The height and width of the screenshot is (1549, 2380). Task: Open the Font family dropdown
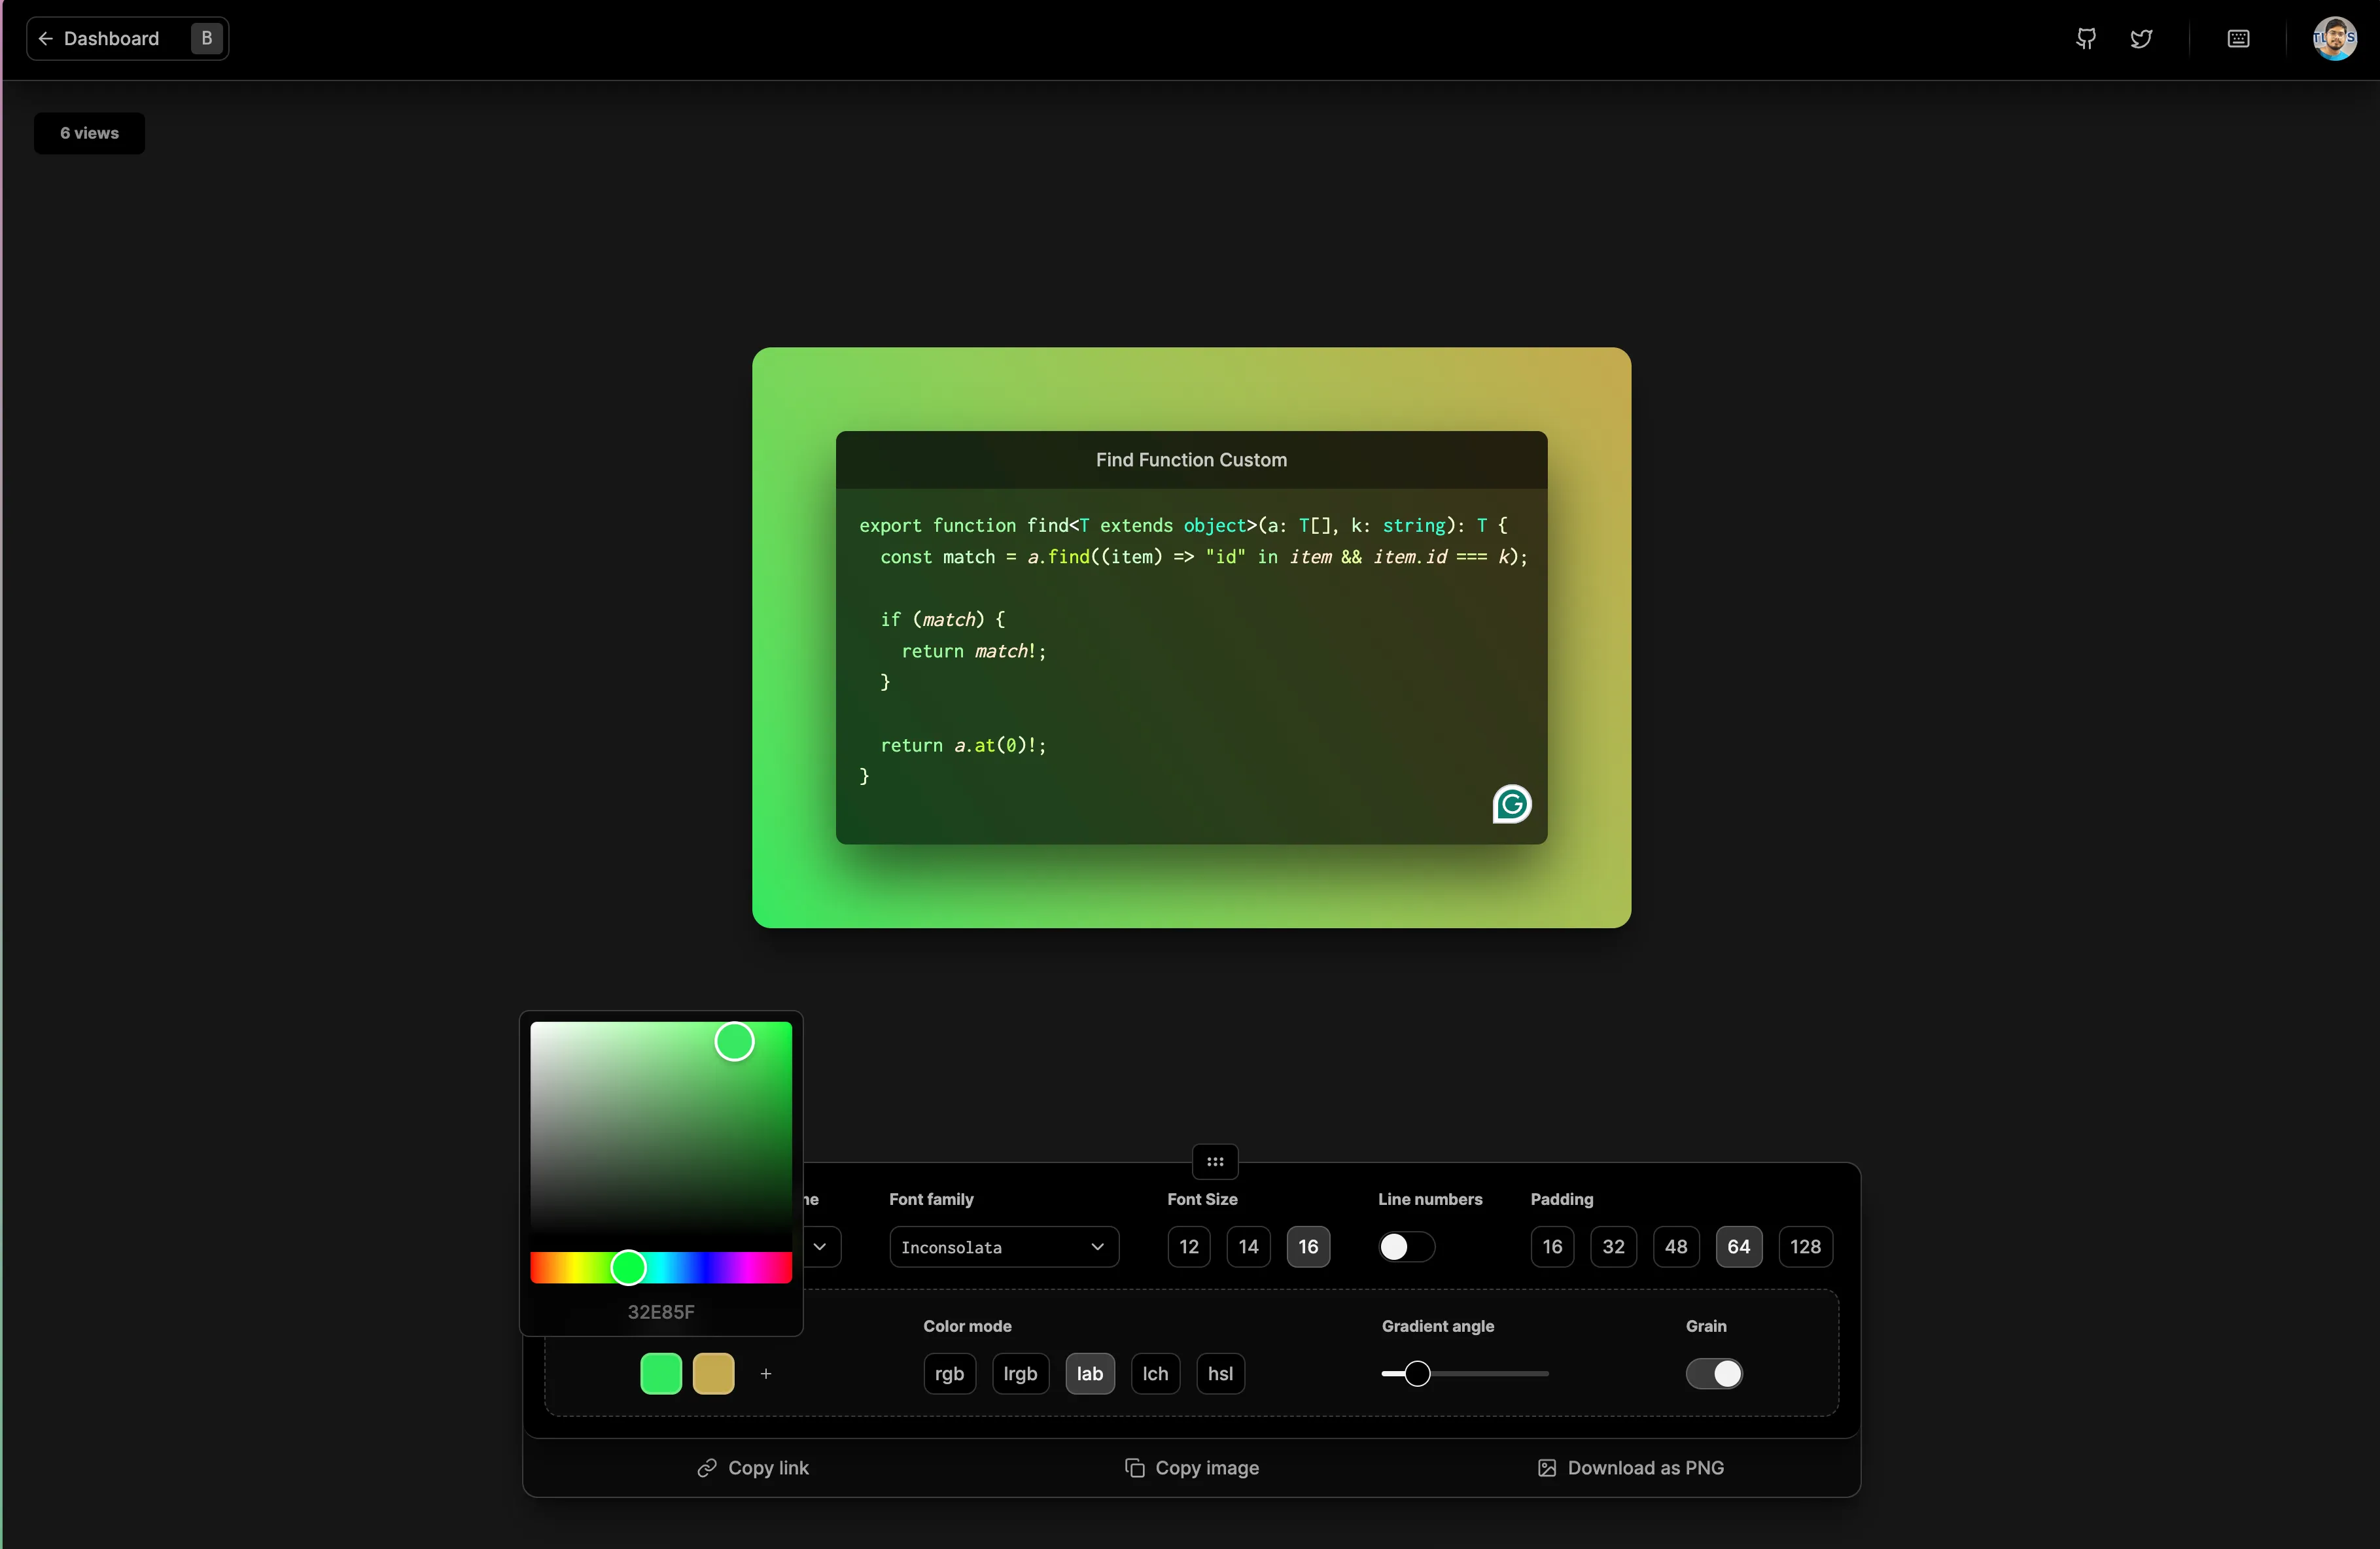click(1002, 1247)
